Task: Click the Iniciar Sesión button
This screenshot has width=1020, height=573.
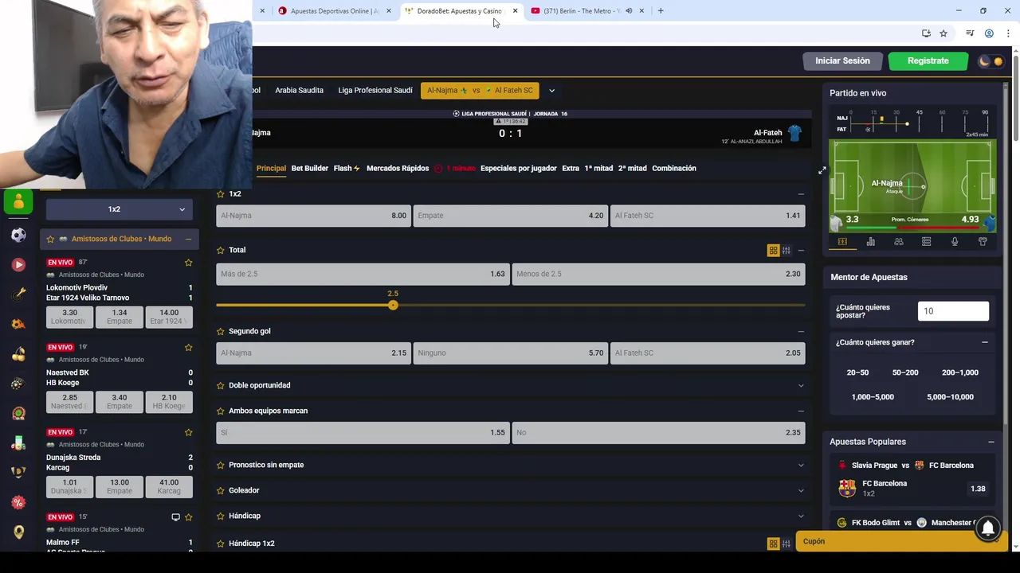Action: 842,61
